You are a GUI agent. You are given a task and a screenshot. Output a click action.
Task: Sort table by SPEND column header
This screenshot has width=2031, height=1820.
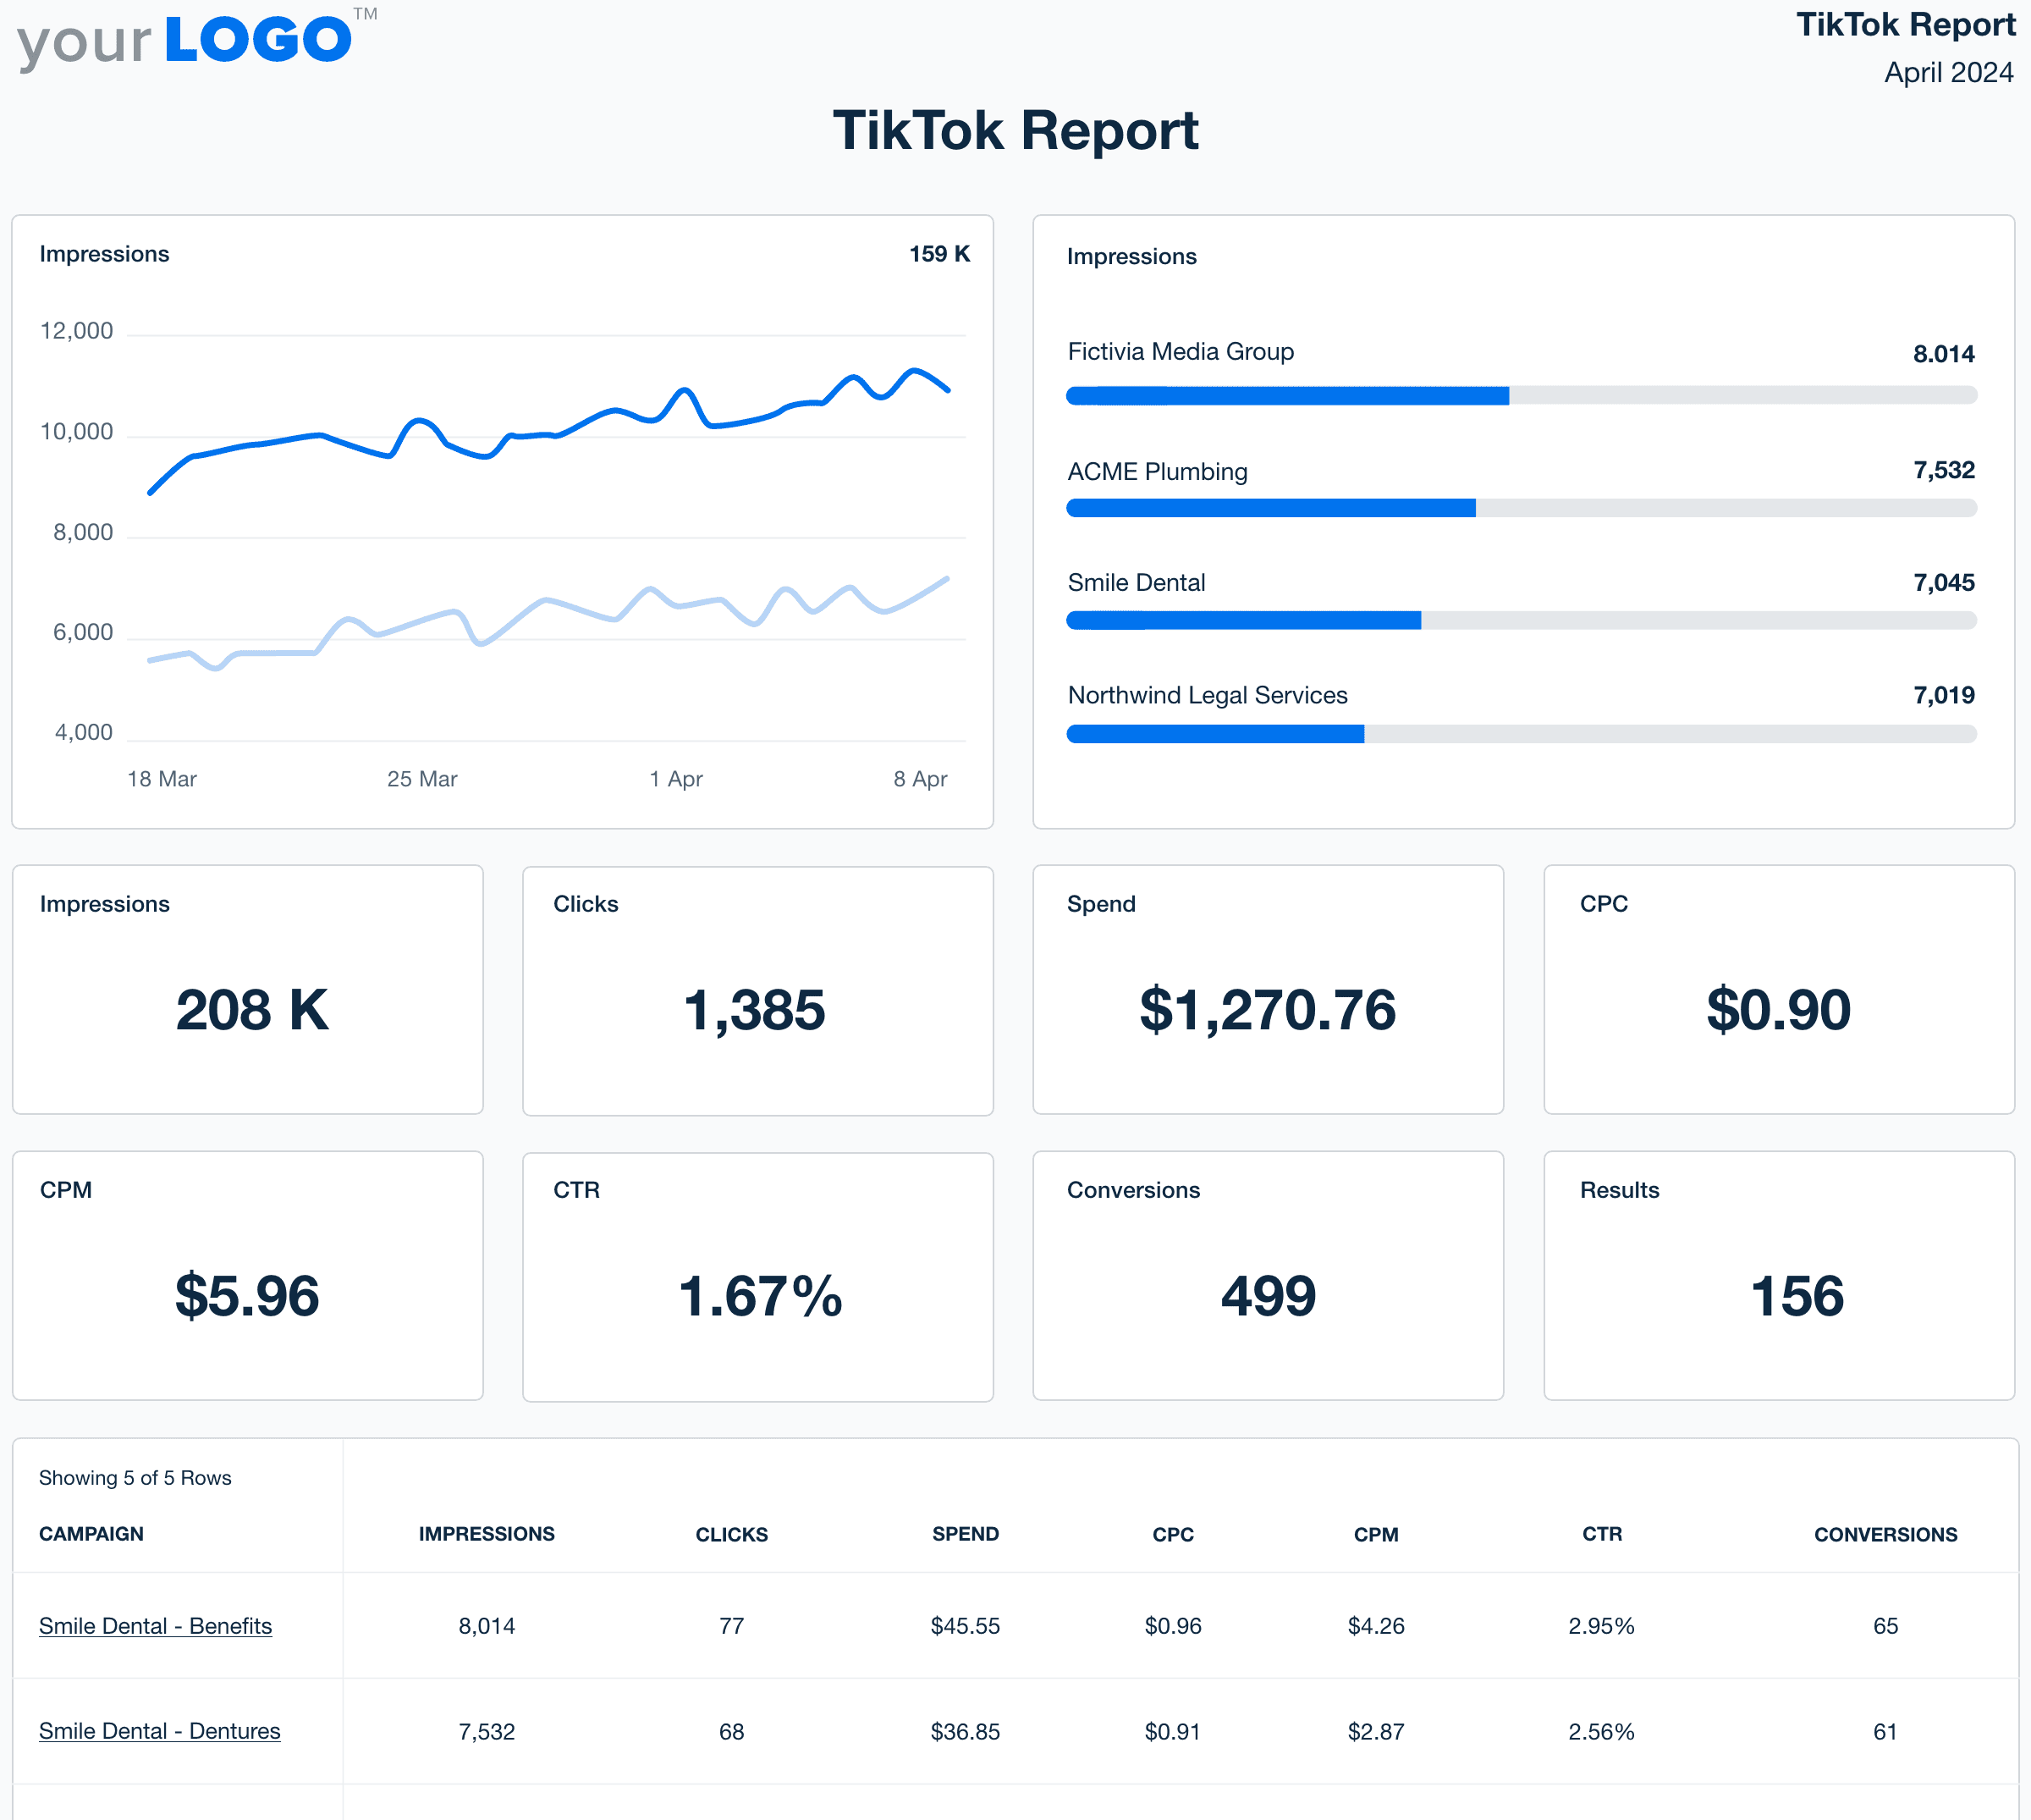[965, 1534]
